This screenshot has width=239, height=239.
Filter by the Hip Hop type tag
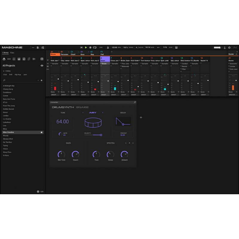[x=18, y=74]
